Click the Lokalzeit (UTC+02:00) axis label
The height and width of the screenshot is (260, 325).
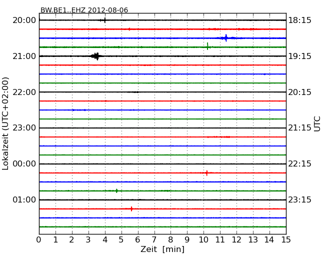[5, 123]
